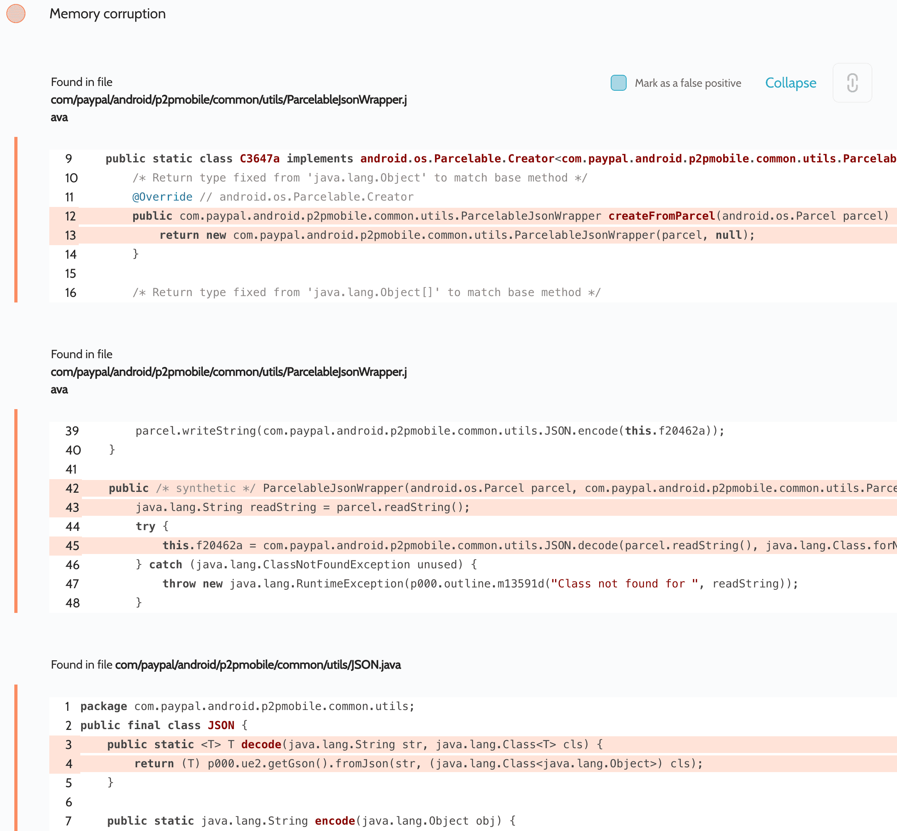Click highlighted line 43 parcel.readString
This screenshot has height=831, width=897.
(302, 507)
